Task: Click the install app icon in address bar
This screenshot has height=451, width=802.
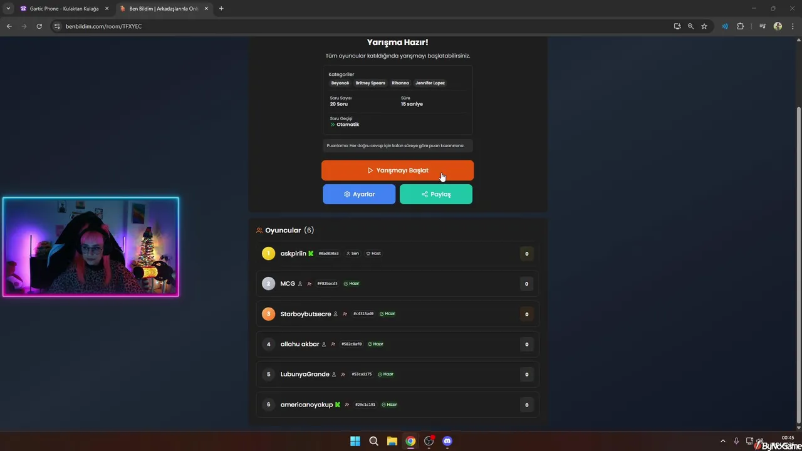Action: click(677, 26)
